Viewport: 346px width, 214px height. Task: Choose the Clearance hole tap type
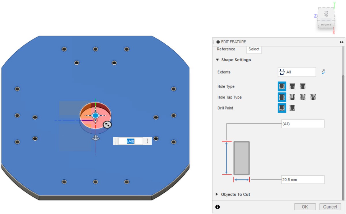coord(292,97)
